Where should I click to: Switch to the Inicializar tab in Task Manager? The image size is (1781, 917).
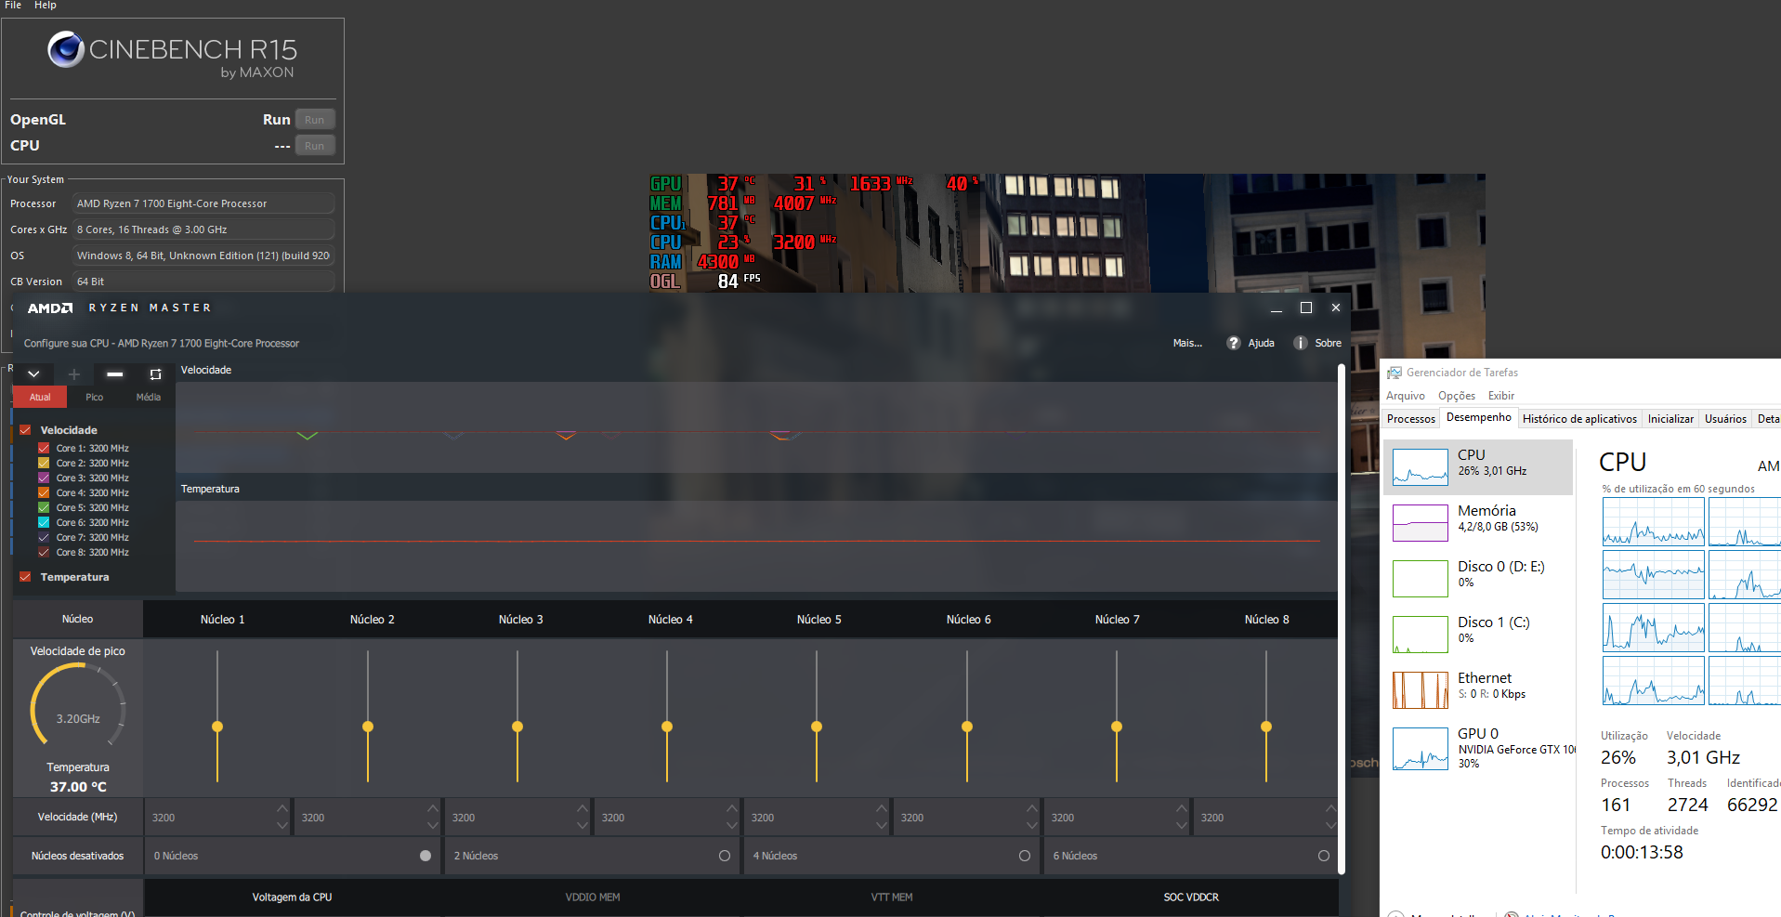(1670, 419)
